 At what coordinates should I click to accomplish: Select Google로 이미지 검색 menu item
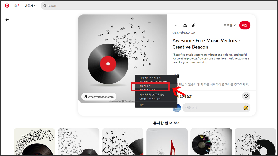(150, 99)
